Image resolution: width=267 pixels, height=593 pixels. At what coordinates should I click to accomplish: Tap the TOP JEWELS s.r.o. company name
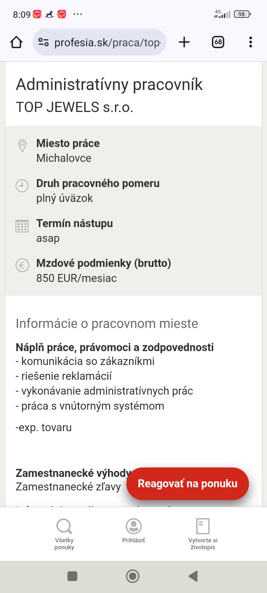point(75,107)
